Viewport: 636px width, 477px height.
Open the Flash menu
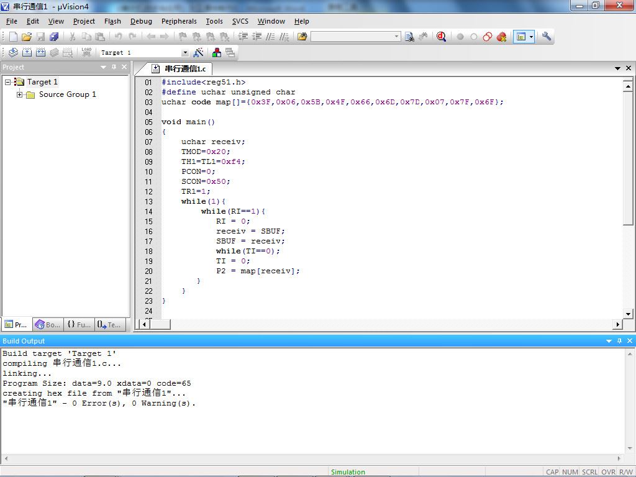112,21
